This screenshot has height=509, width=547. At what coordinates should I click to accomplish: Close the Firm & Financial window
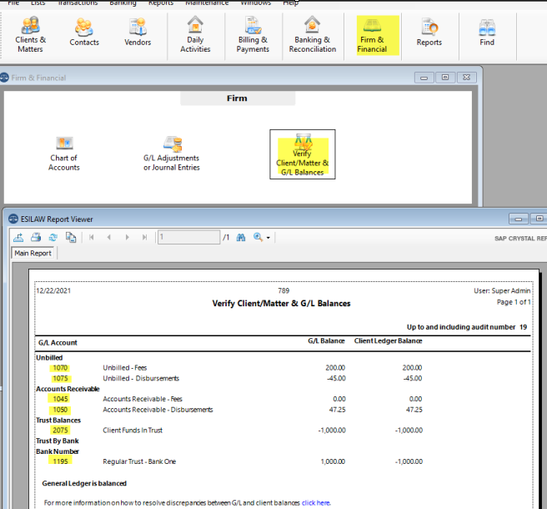pyautogui.click(x=466, y=78)
